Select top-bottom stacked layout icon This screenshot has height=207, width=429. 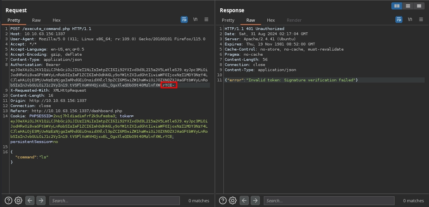[x=408, y=6]
